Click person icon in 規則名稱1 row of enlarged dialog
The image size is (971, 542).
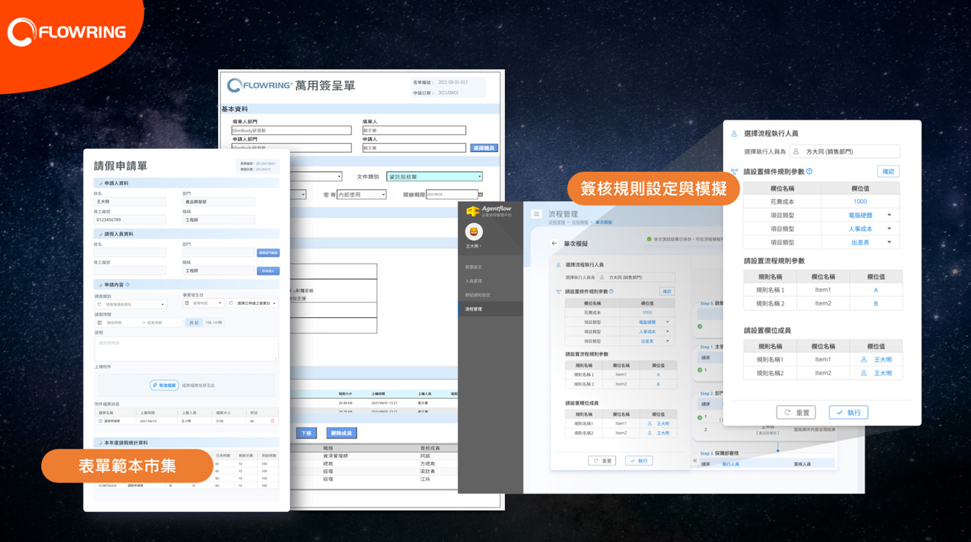coord(864,360)
